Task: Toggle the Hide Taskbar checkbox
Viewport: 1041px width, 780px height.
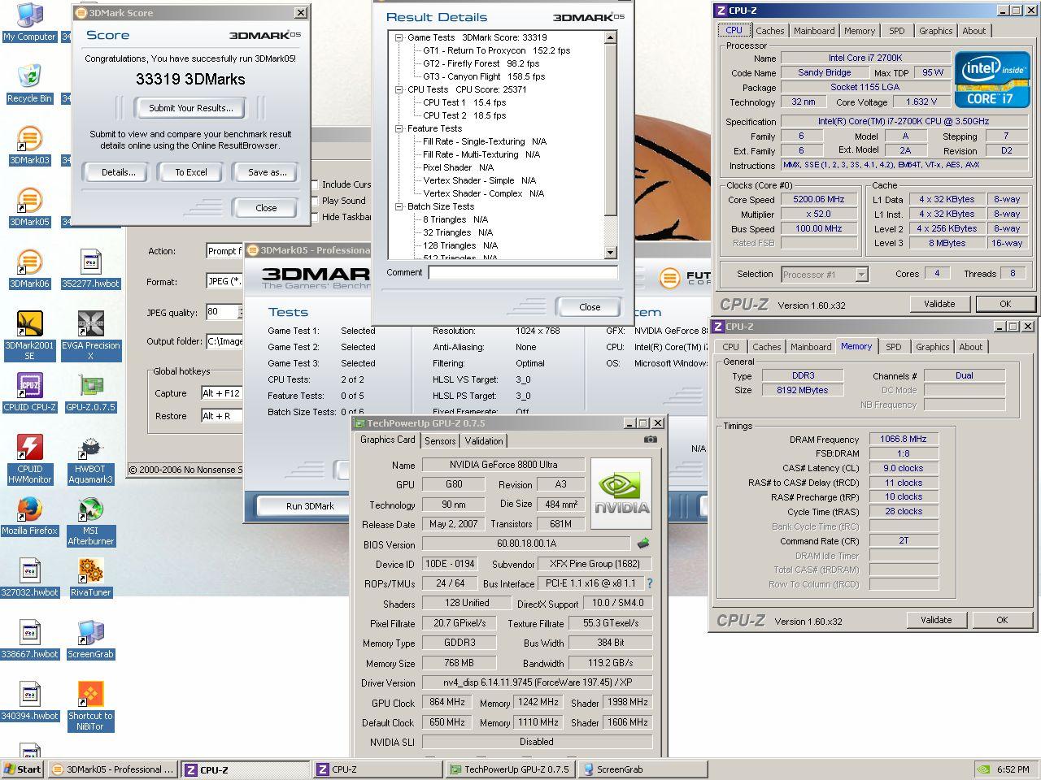Action: point(316,217)
